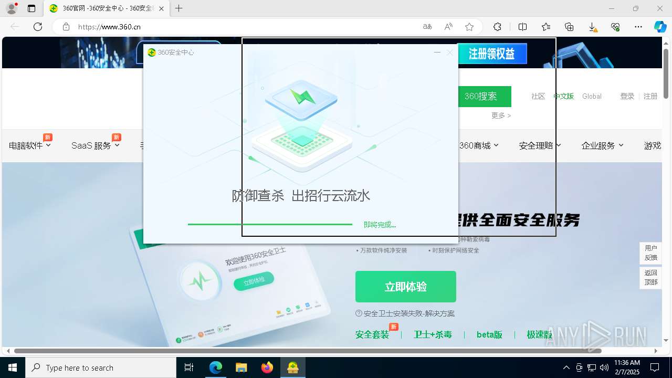
Task: Open the network status tray icon
Action: (x=591, y=367)
